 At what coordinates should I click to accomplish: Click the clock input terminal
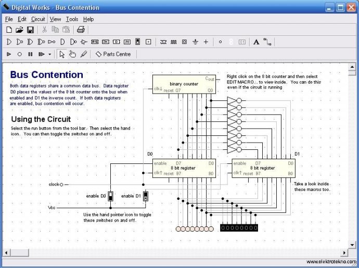tap(61, 184)
